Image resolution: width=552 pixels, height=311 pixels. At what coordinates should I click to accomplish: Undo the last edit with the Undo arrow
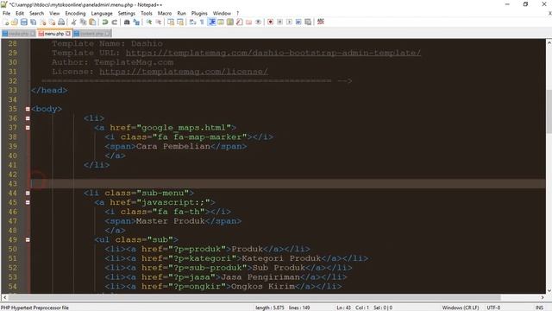[x=105, y=22]
